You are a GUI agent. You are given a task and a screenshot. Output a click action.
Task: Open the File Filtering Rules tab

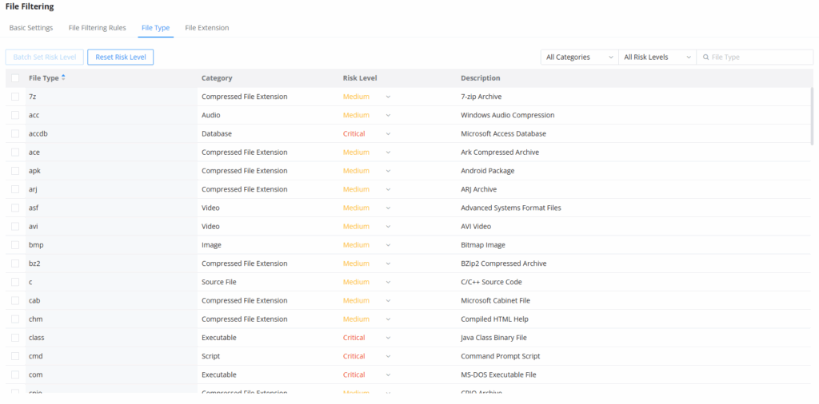click(x=97, y=28)
